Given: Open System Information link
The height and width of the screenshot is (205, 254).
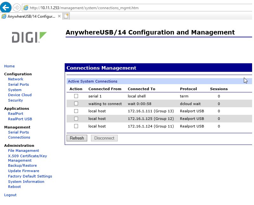Looking at the screenshot, I should (x=26, y=182).
